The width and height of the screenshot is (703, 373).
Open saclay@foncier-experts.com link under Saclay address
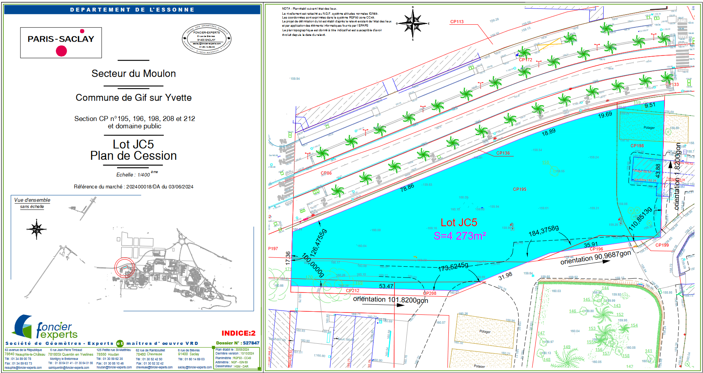195,367
